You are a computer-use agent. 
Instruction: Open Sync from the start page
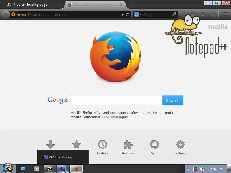[x=154, y=147]
